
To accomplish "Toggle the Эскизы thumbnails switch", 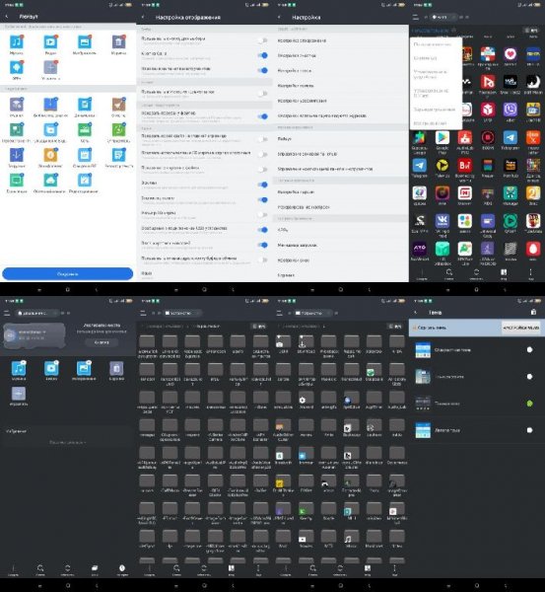I will (263, 185).
